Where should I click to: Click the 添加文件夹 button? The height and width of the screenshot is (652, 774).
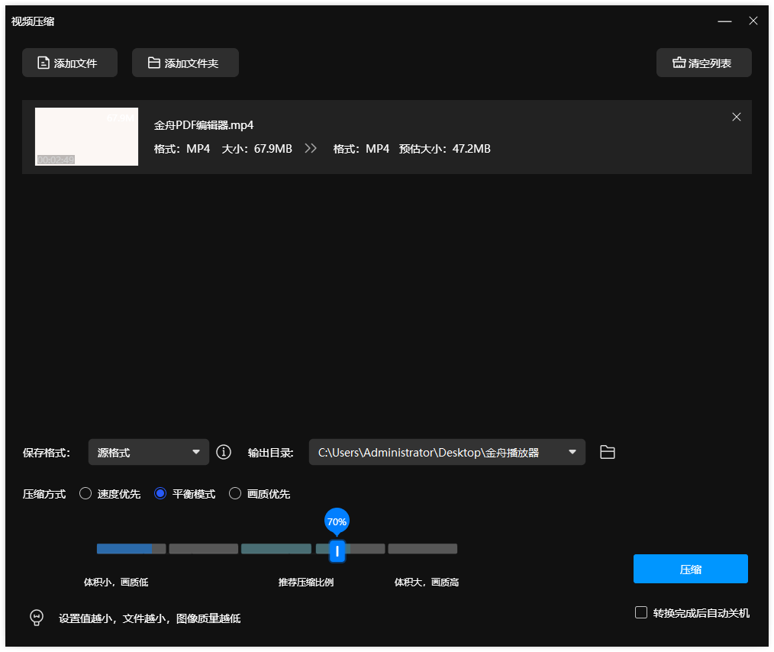(185, 63)
